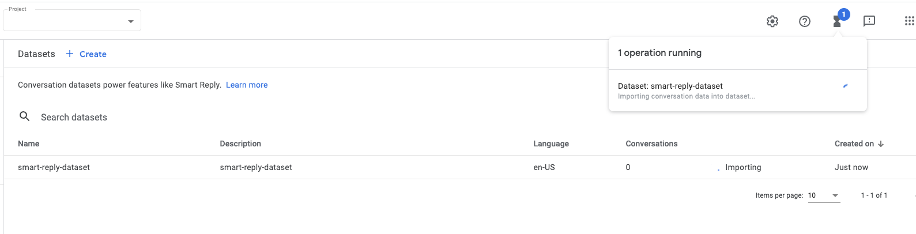Open the settings gear icon
Image resolution: width=916 pixels, height=234 pixels.
[772, 21]
